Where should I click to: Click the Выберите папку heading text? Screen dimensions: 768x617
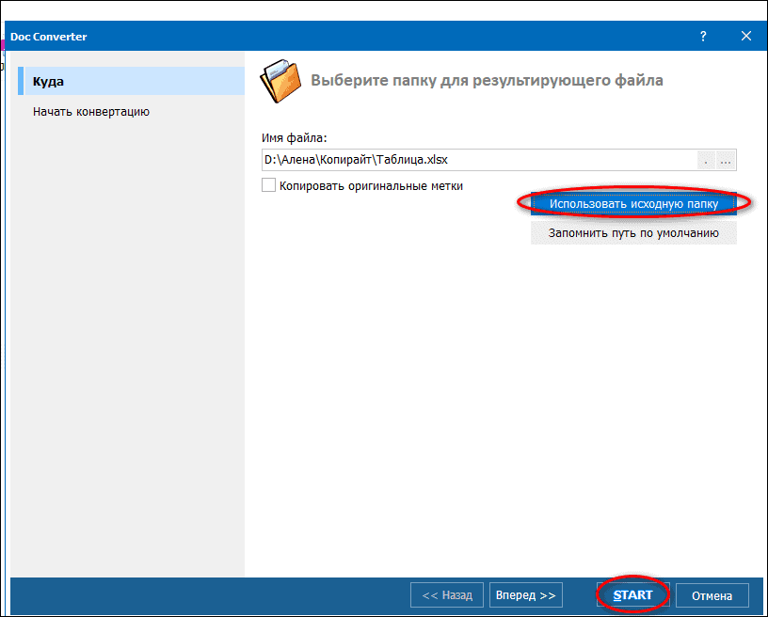487,81
